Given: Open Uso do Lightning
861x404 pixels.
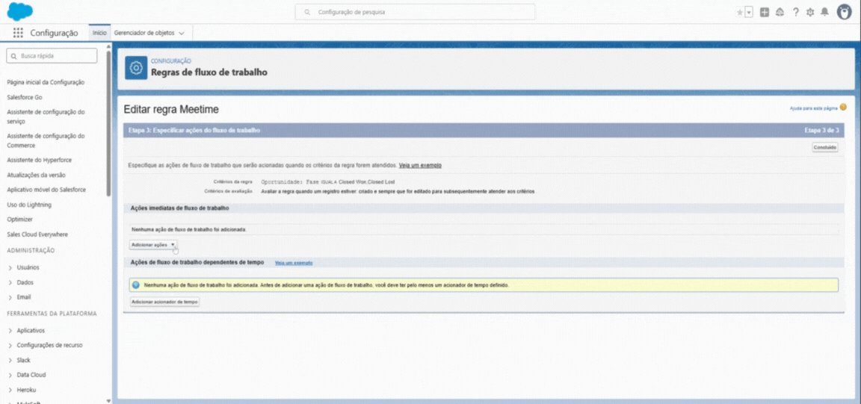Looking at the screenshot, I should tap(29, 205).
